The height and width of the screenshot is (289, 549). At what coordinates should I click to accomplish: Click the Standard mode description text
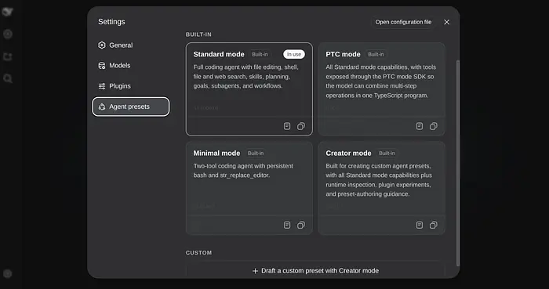245,77
